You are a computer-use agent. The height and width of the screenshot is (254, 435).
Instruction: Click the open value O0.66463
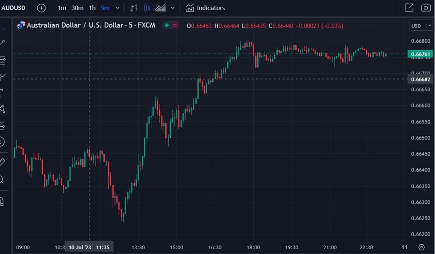point(199,26)
